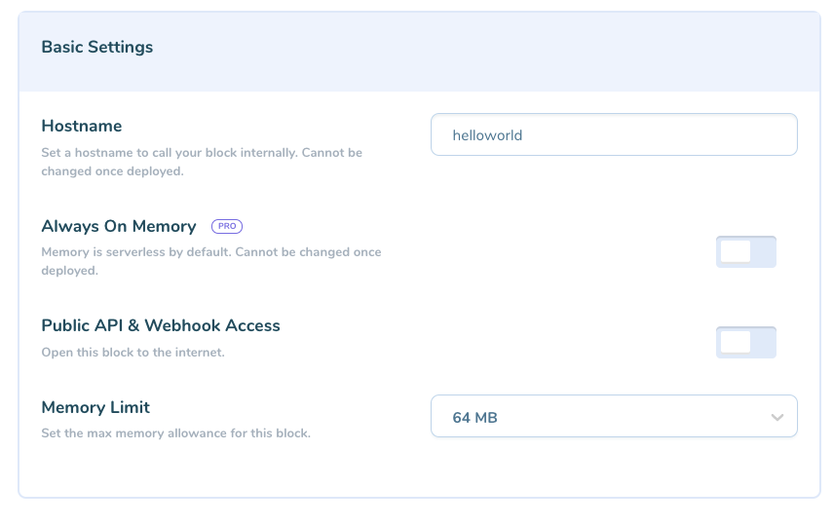Turn on Public API & Webhook Access toggle
Image resolution: width=833 pixels, height=526 pixels.
[746, 342]
